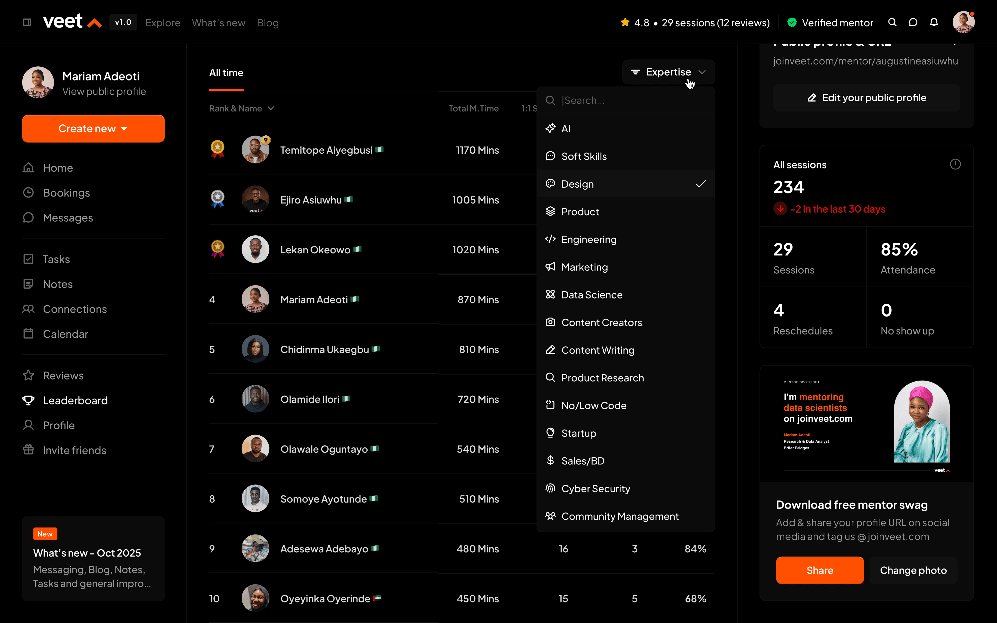Expand Rank & Name sort chevron
Image resolution: width=997 pixels, height=623 pixels.
(x=271, y=108)
